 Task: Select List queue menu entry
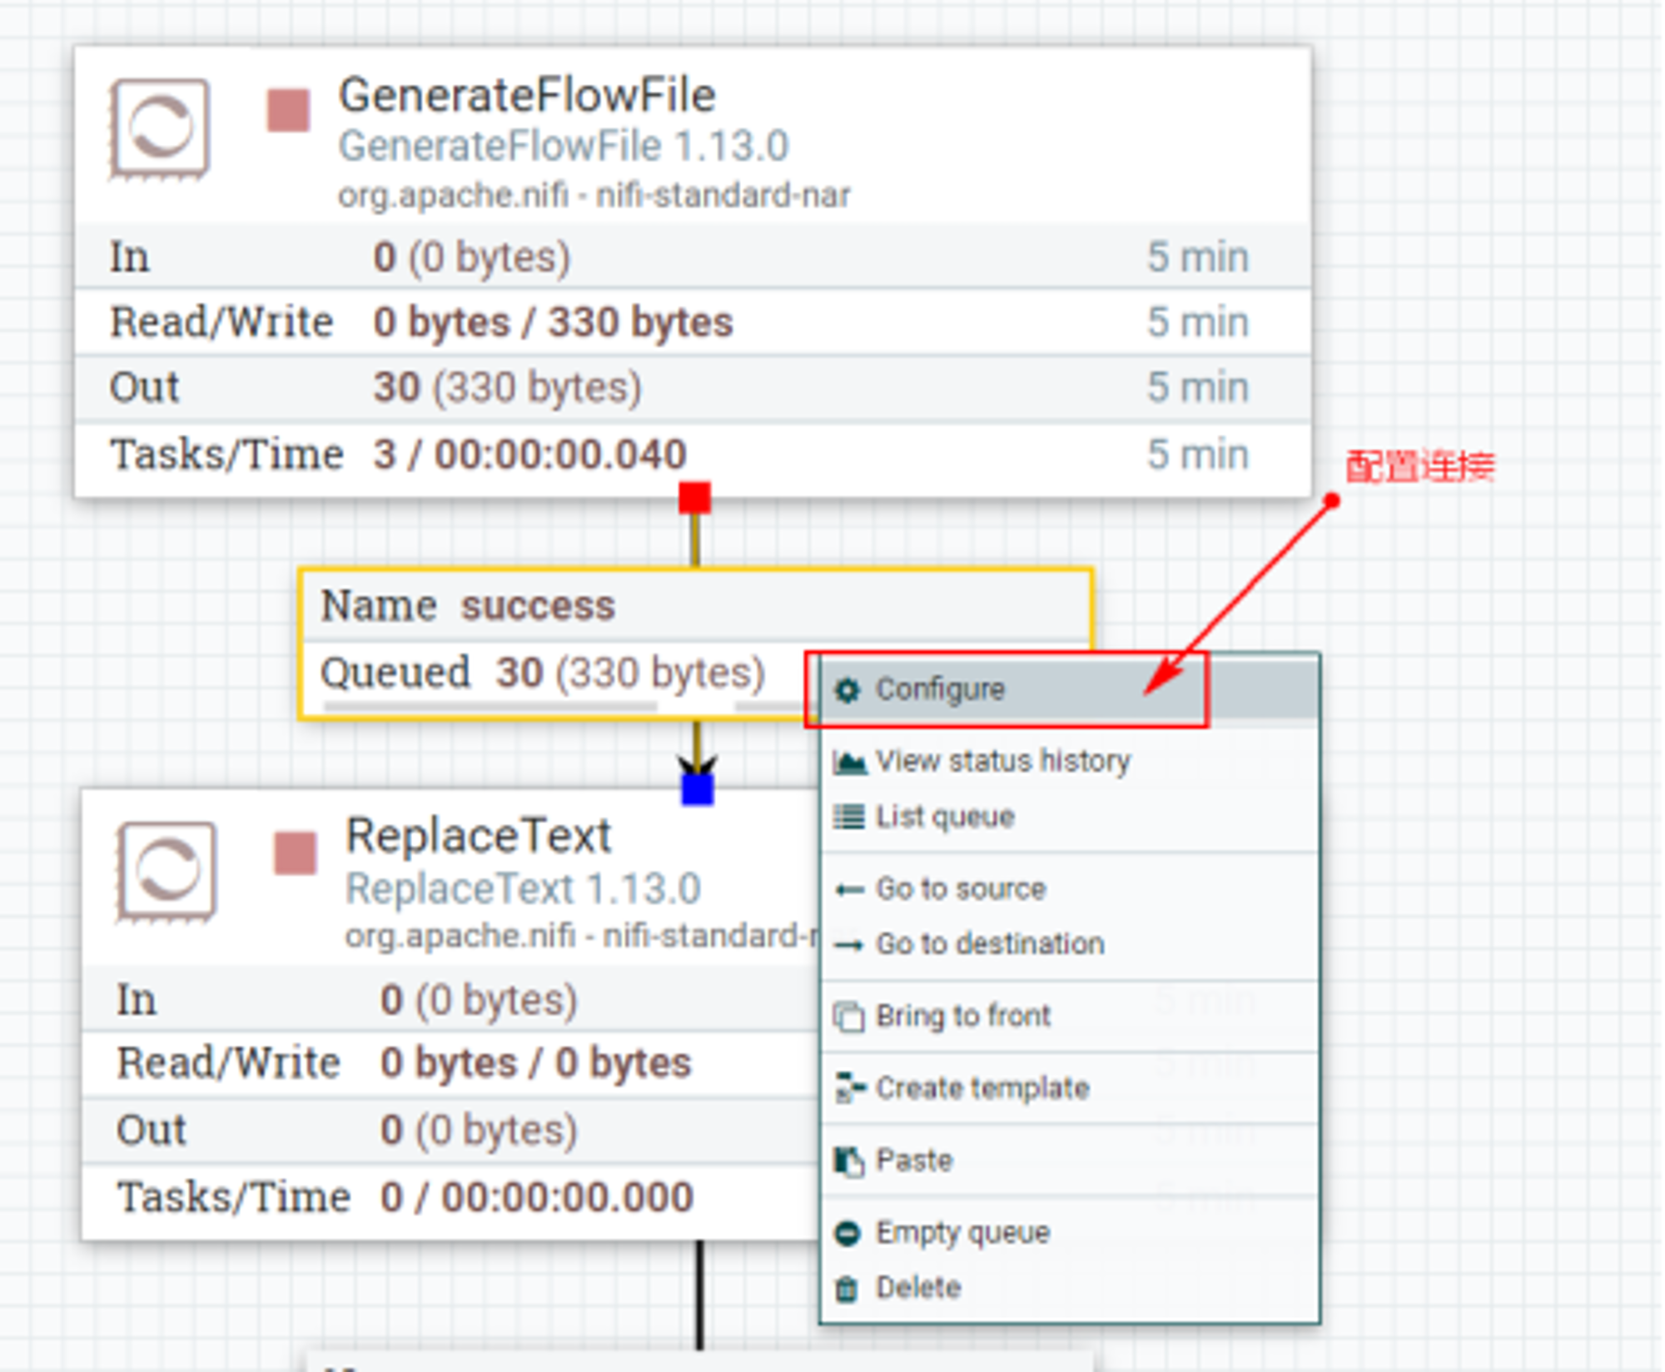pos(1070,817)
